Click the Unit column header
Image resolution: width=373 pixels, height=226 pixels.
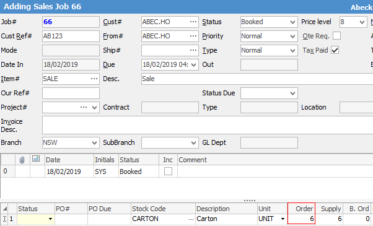[x=273, y=209]
